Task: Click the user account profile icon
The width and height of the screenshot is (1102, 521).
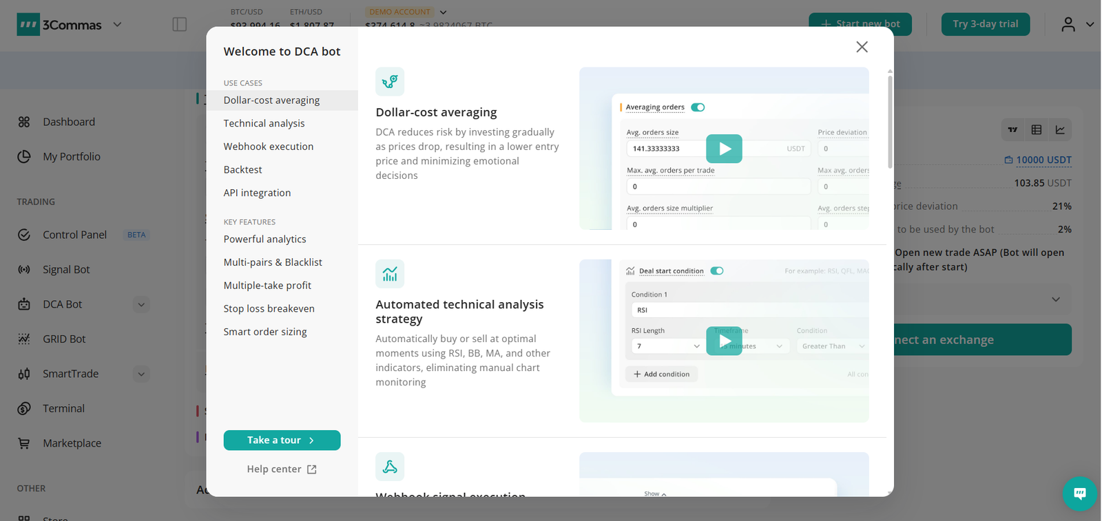Action: click(x=1068, y=25)
